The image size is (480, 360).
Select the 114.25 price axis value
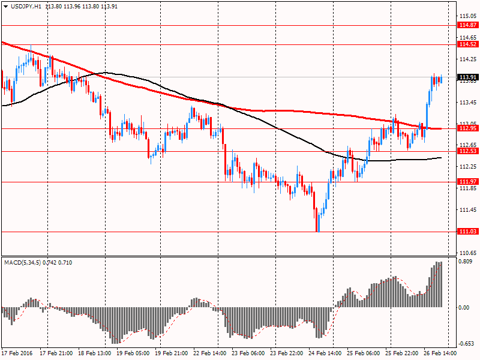click(468, 59)
